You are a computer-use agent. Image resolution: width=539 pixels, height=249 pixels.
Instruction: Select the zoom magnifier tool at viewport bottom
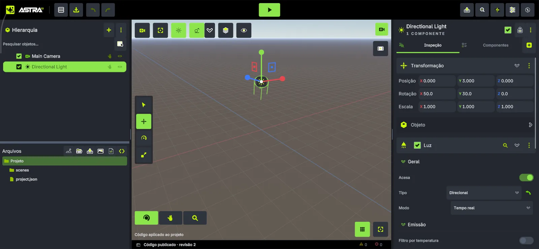[195, 218]
